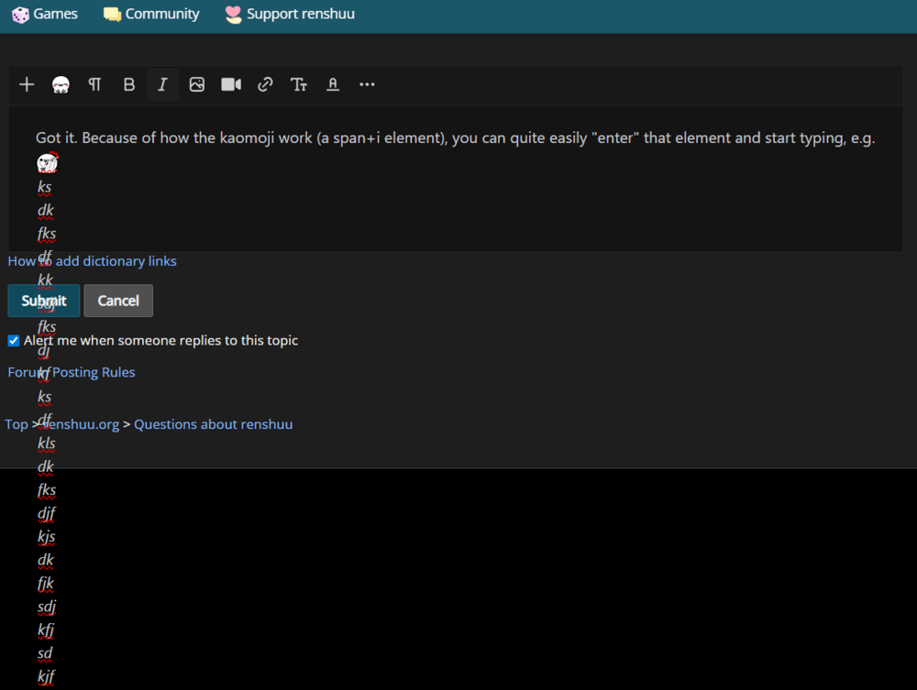Insert an image using the toolbar icon
The height and width of the screenshot is (690, 917).
(x=196, y=84)
